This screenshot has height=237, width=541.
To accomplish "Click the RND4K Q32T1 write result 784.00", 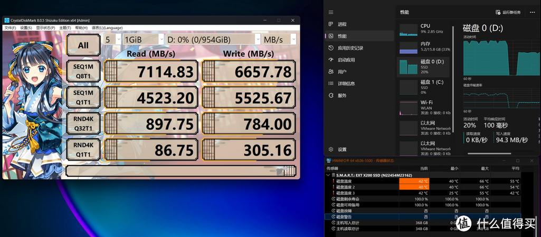I will (x=249, y=124).
